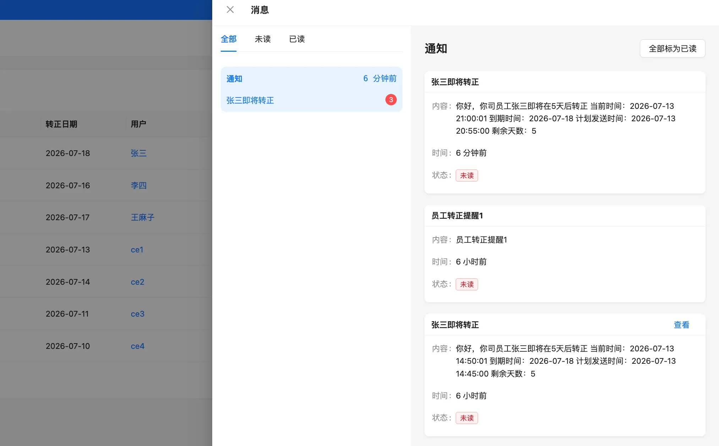Click the 2026-07-18 date cell
Screen dimensions: 719x446
(x=68, y=153)
